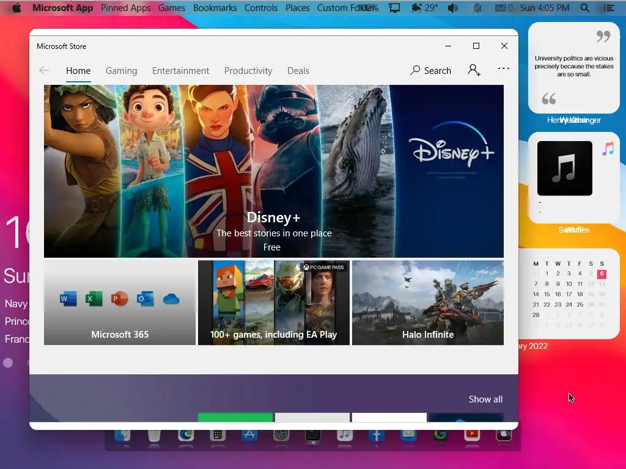Open Calculator in the dock
Viewport: 626px width, 469px height.
click(218, 434)
